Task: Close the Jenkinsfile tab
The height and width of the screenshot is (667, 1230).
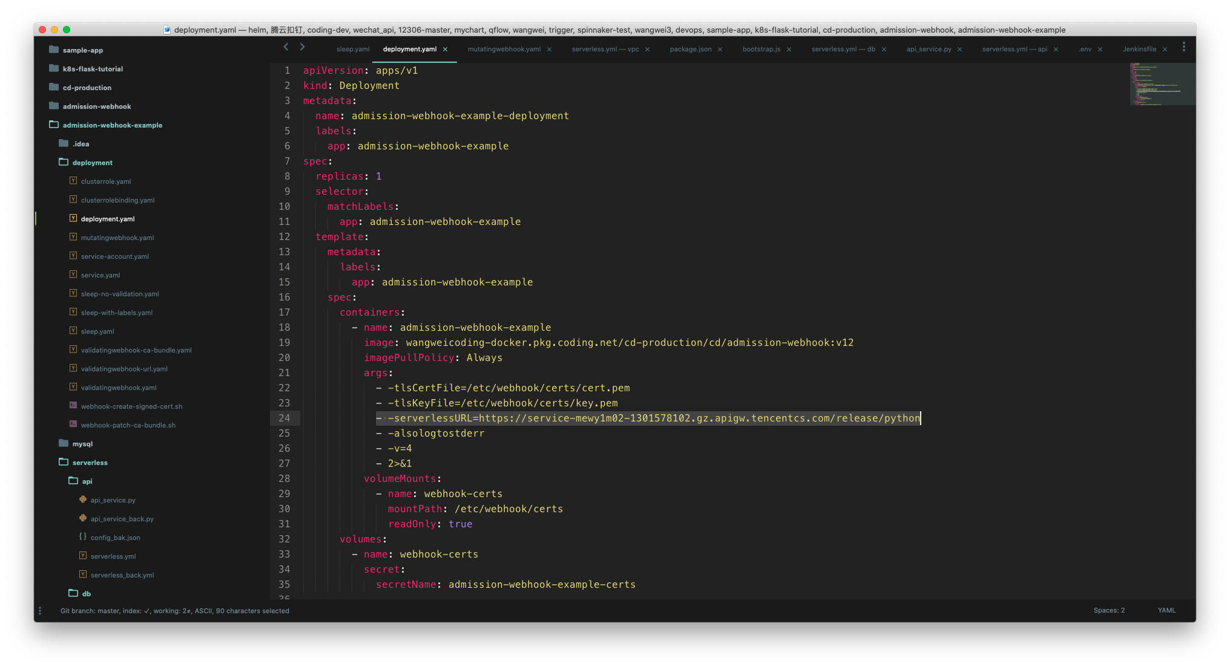Action: click(1165, 50)
